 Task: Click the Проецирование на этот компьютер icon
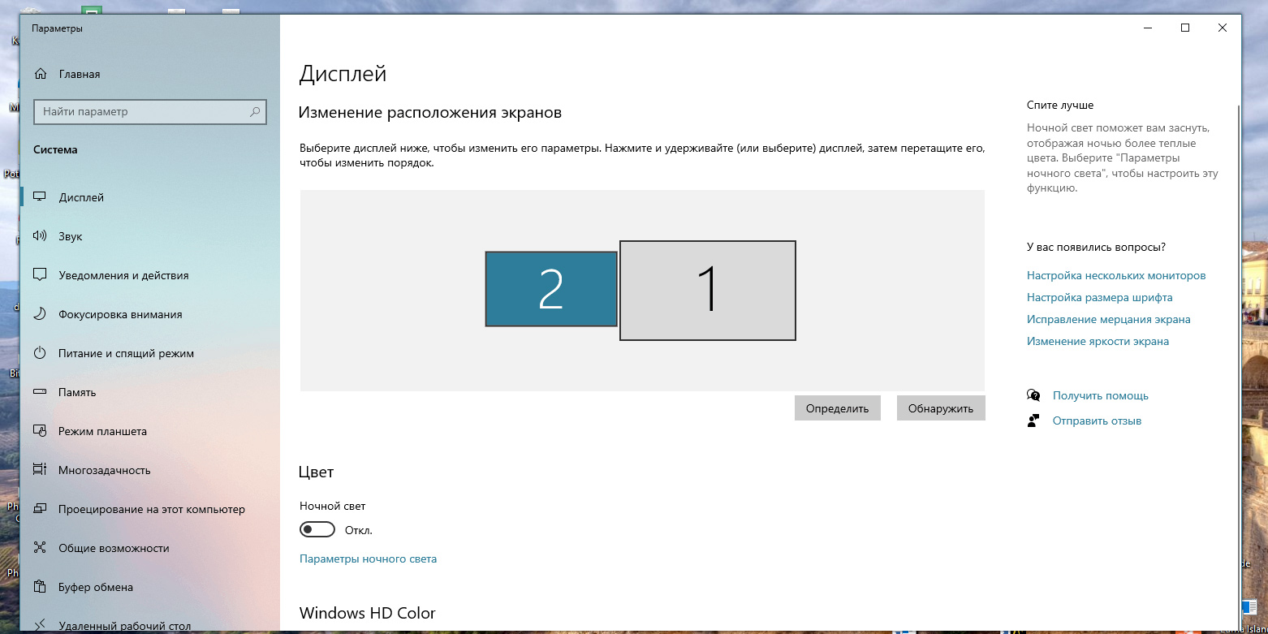pyautogui.click(x=40, y=509)
